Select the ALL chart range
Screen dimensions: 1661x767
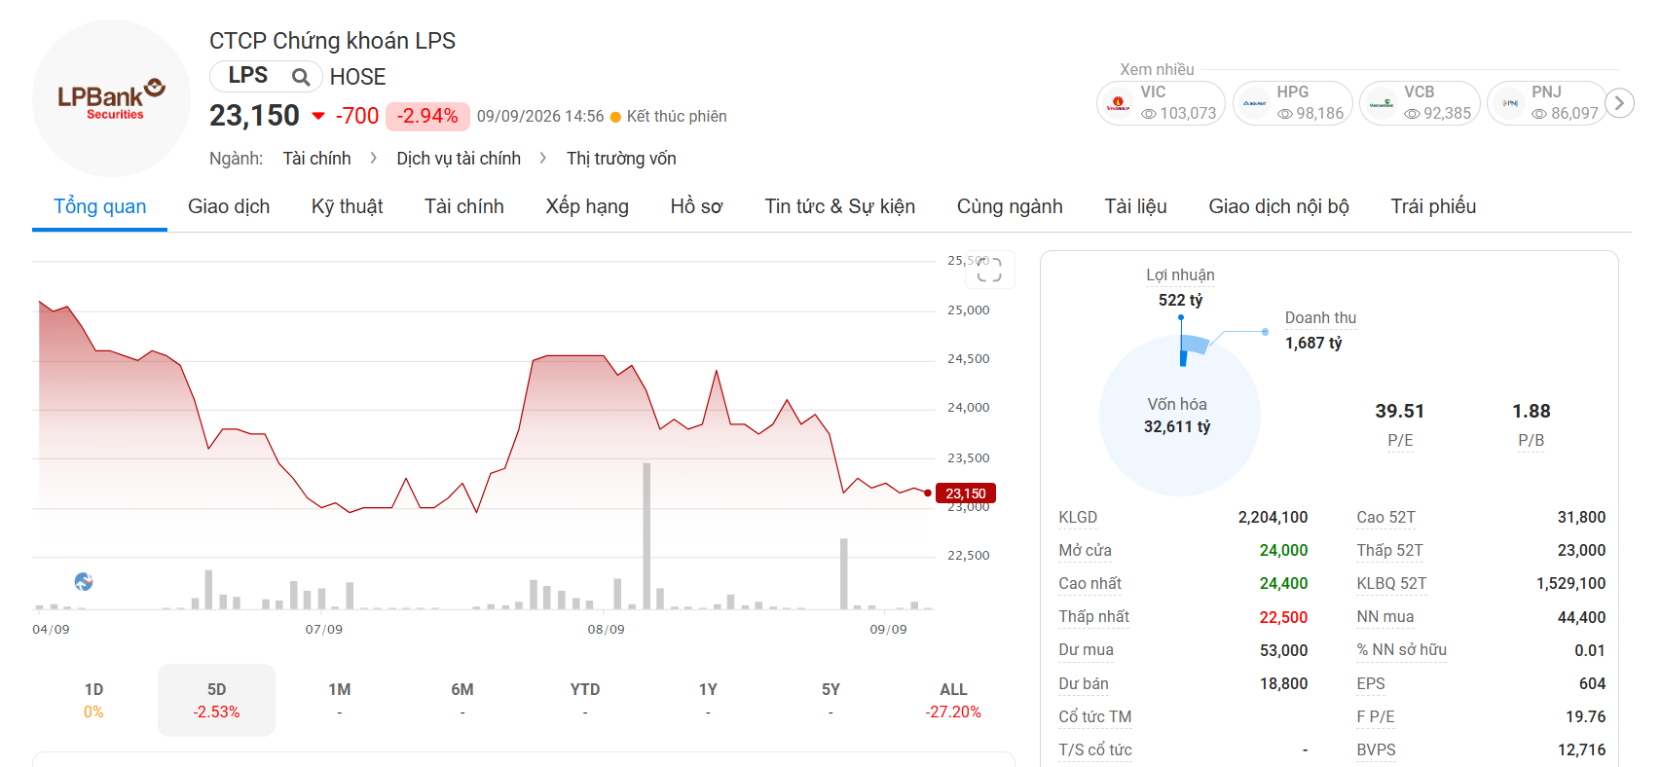coord(953,700)
